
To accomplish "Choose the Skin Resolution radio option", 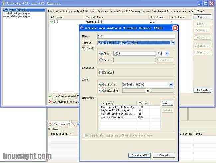I will [x=101, y=90].
